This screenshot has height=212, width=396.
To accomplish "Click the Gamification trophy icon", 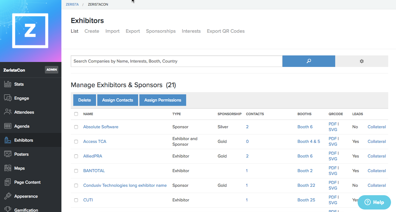I will coord(7,210).
